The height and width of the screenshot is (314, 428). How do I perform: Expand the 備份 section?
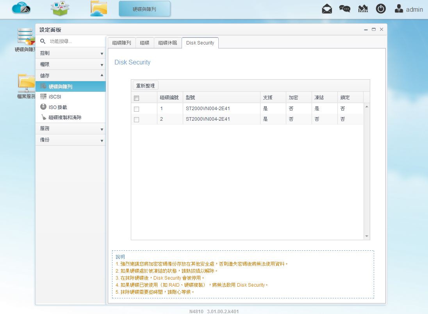(71, 139)
